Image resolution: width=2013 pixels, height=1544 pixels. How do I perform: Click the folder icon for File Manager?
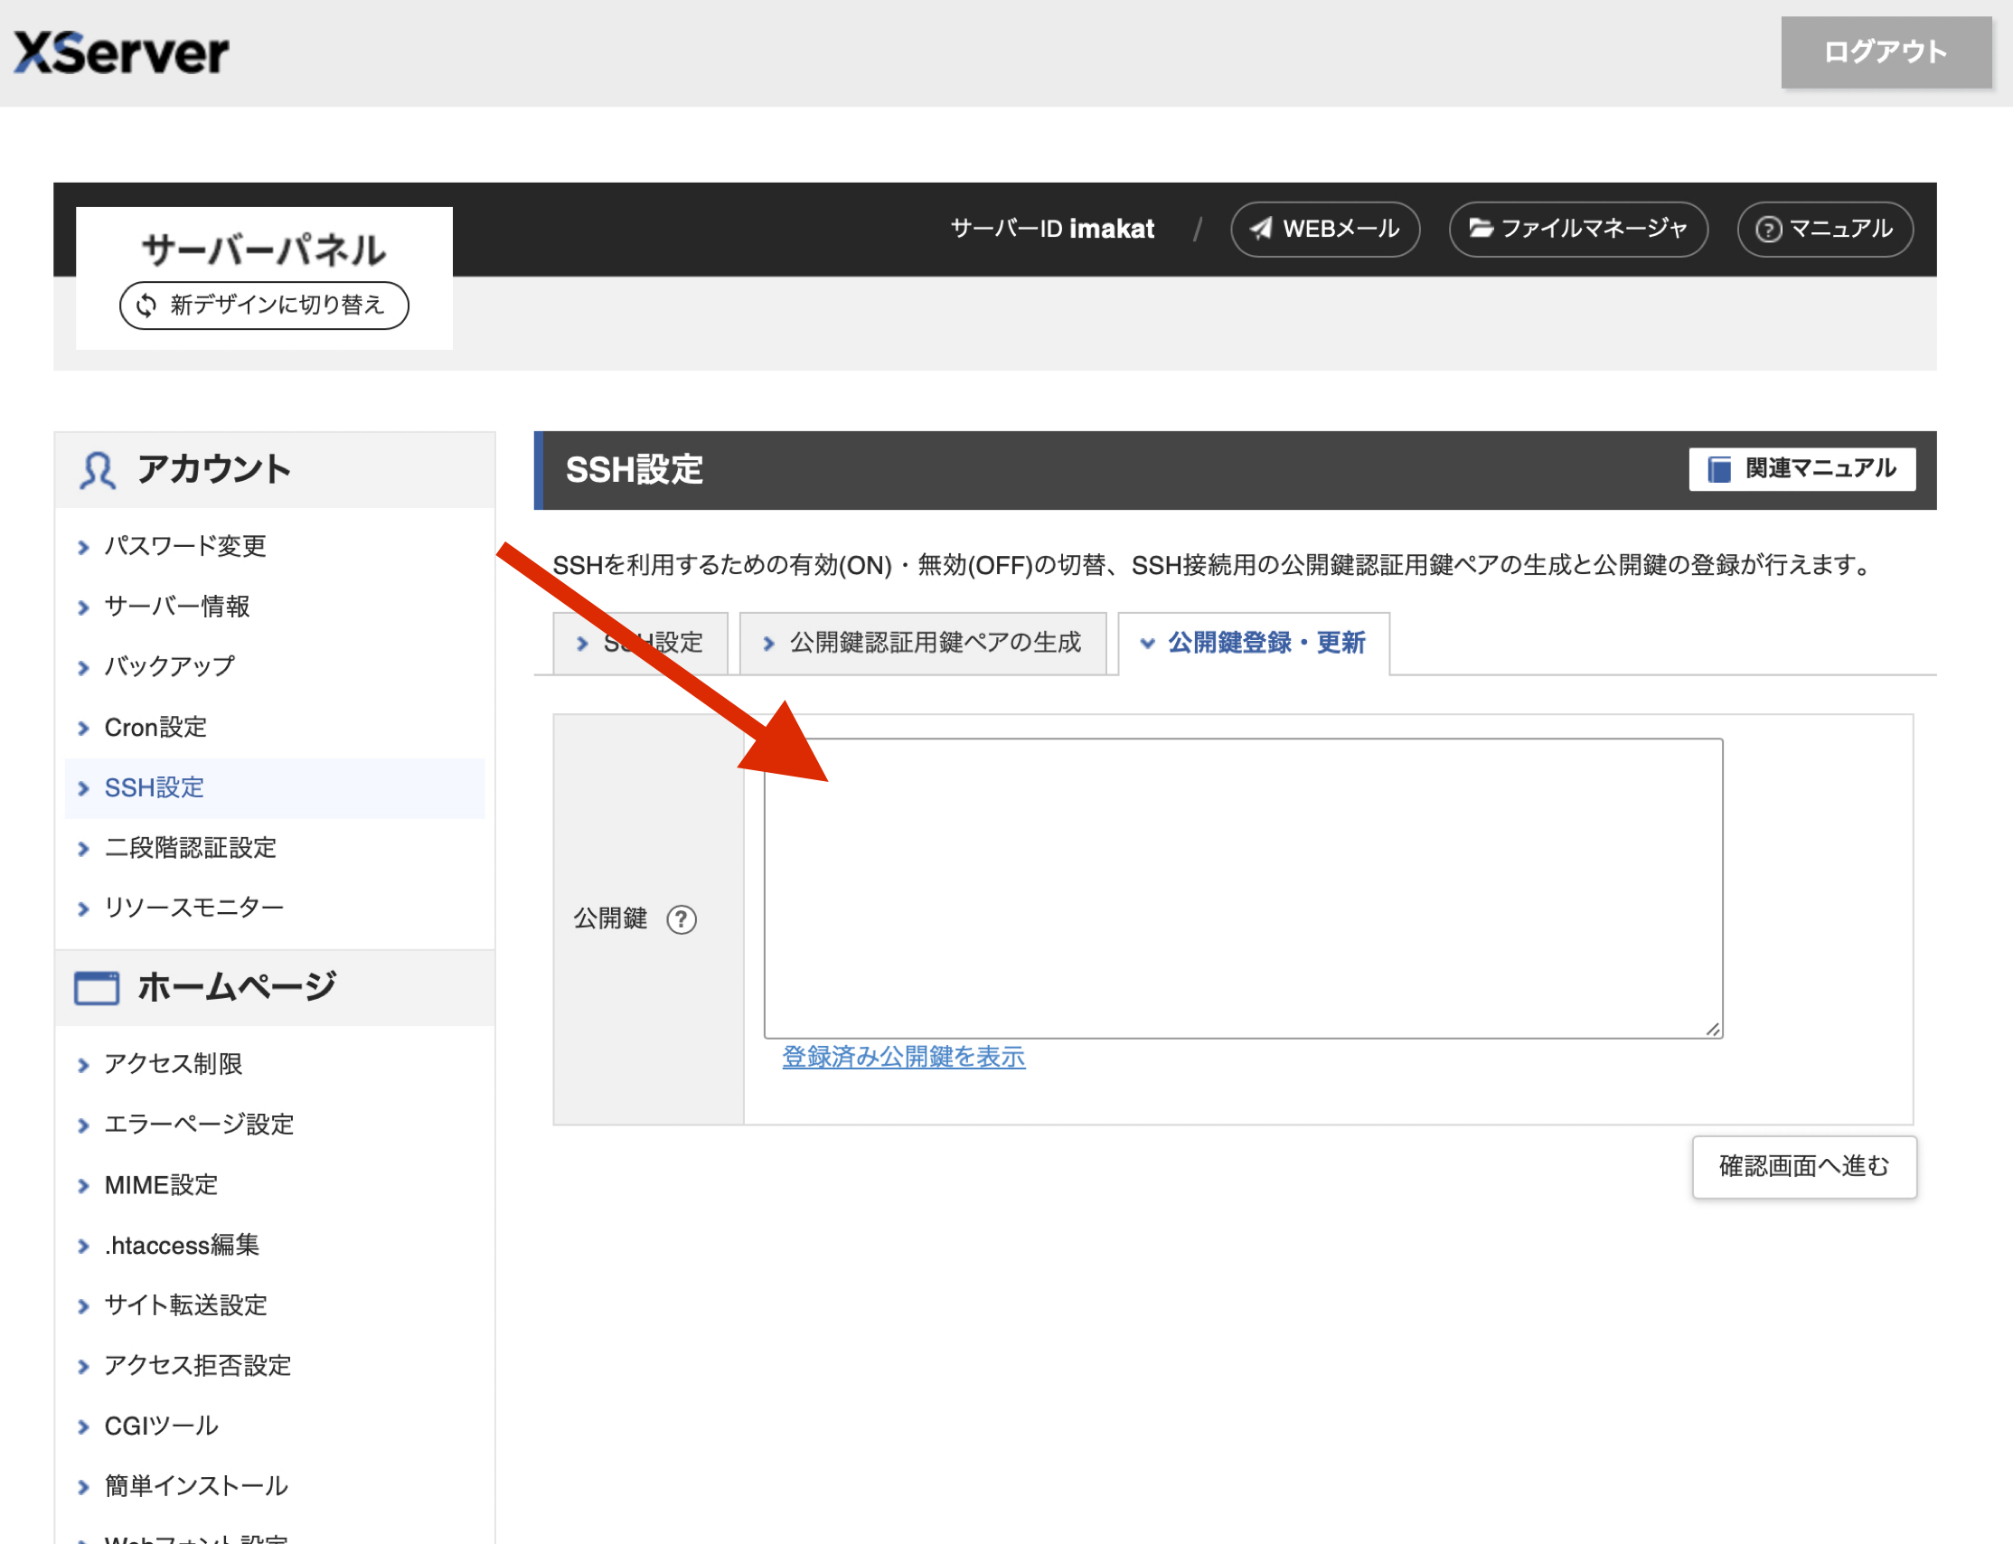1479,229
